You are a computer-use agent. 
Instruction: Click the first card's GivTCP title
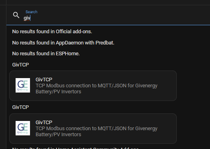[x=44, y=80]
